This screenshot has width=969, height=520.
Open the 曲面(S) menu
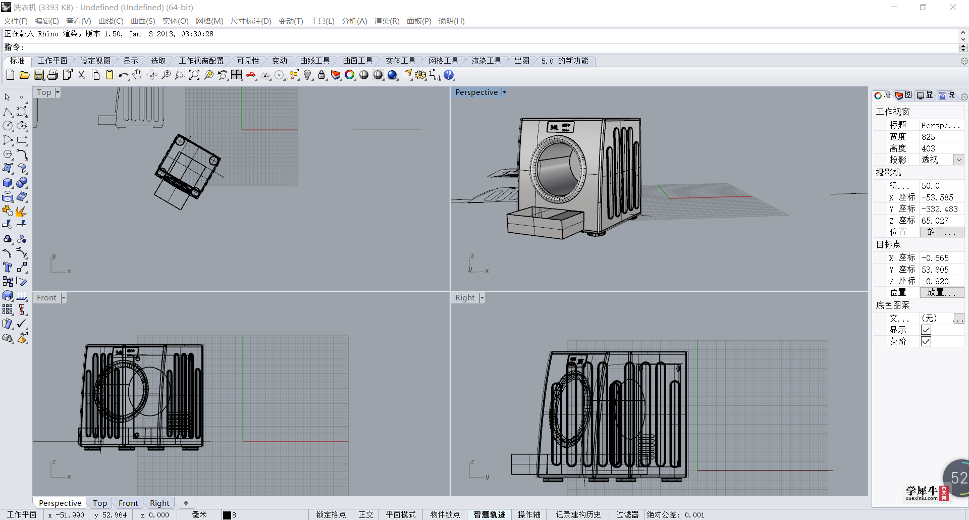[143, 21]
